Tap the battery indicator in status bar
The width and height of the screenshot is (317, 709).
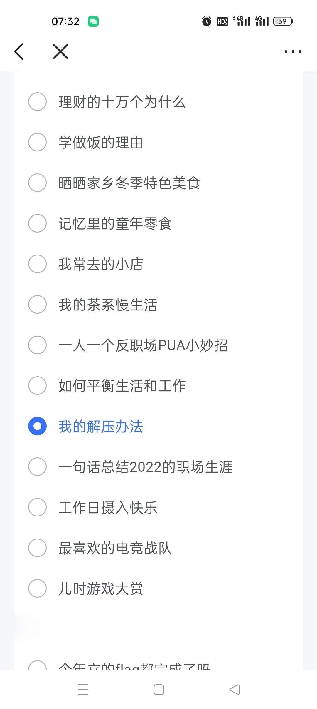(283, 21)
